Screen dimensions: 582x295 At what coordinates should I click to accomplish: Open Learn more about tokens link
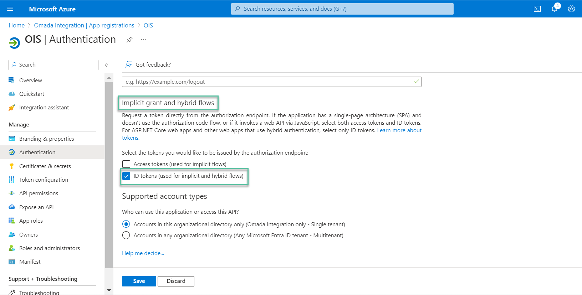(399, 130)
